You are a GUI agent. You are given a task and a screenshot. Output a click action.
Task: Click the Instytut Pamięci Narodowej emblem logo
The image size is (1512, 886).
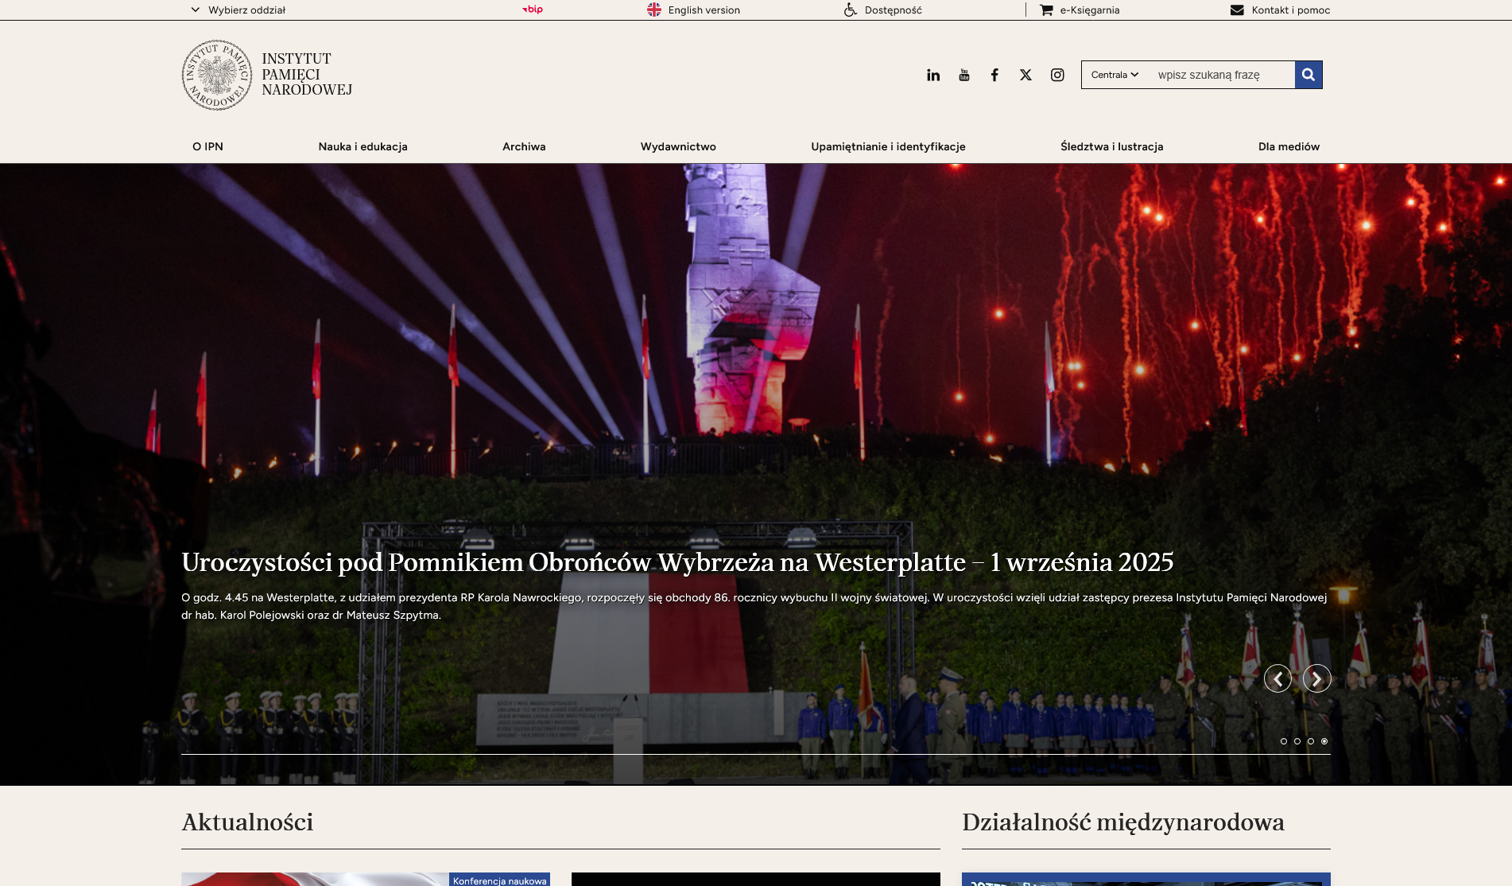tap(216, 75)
